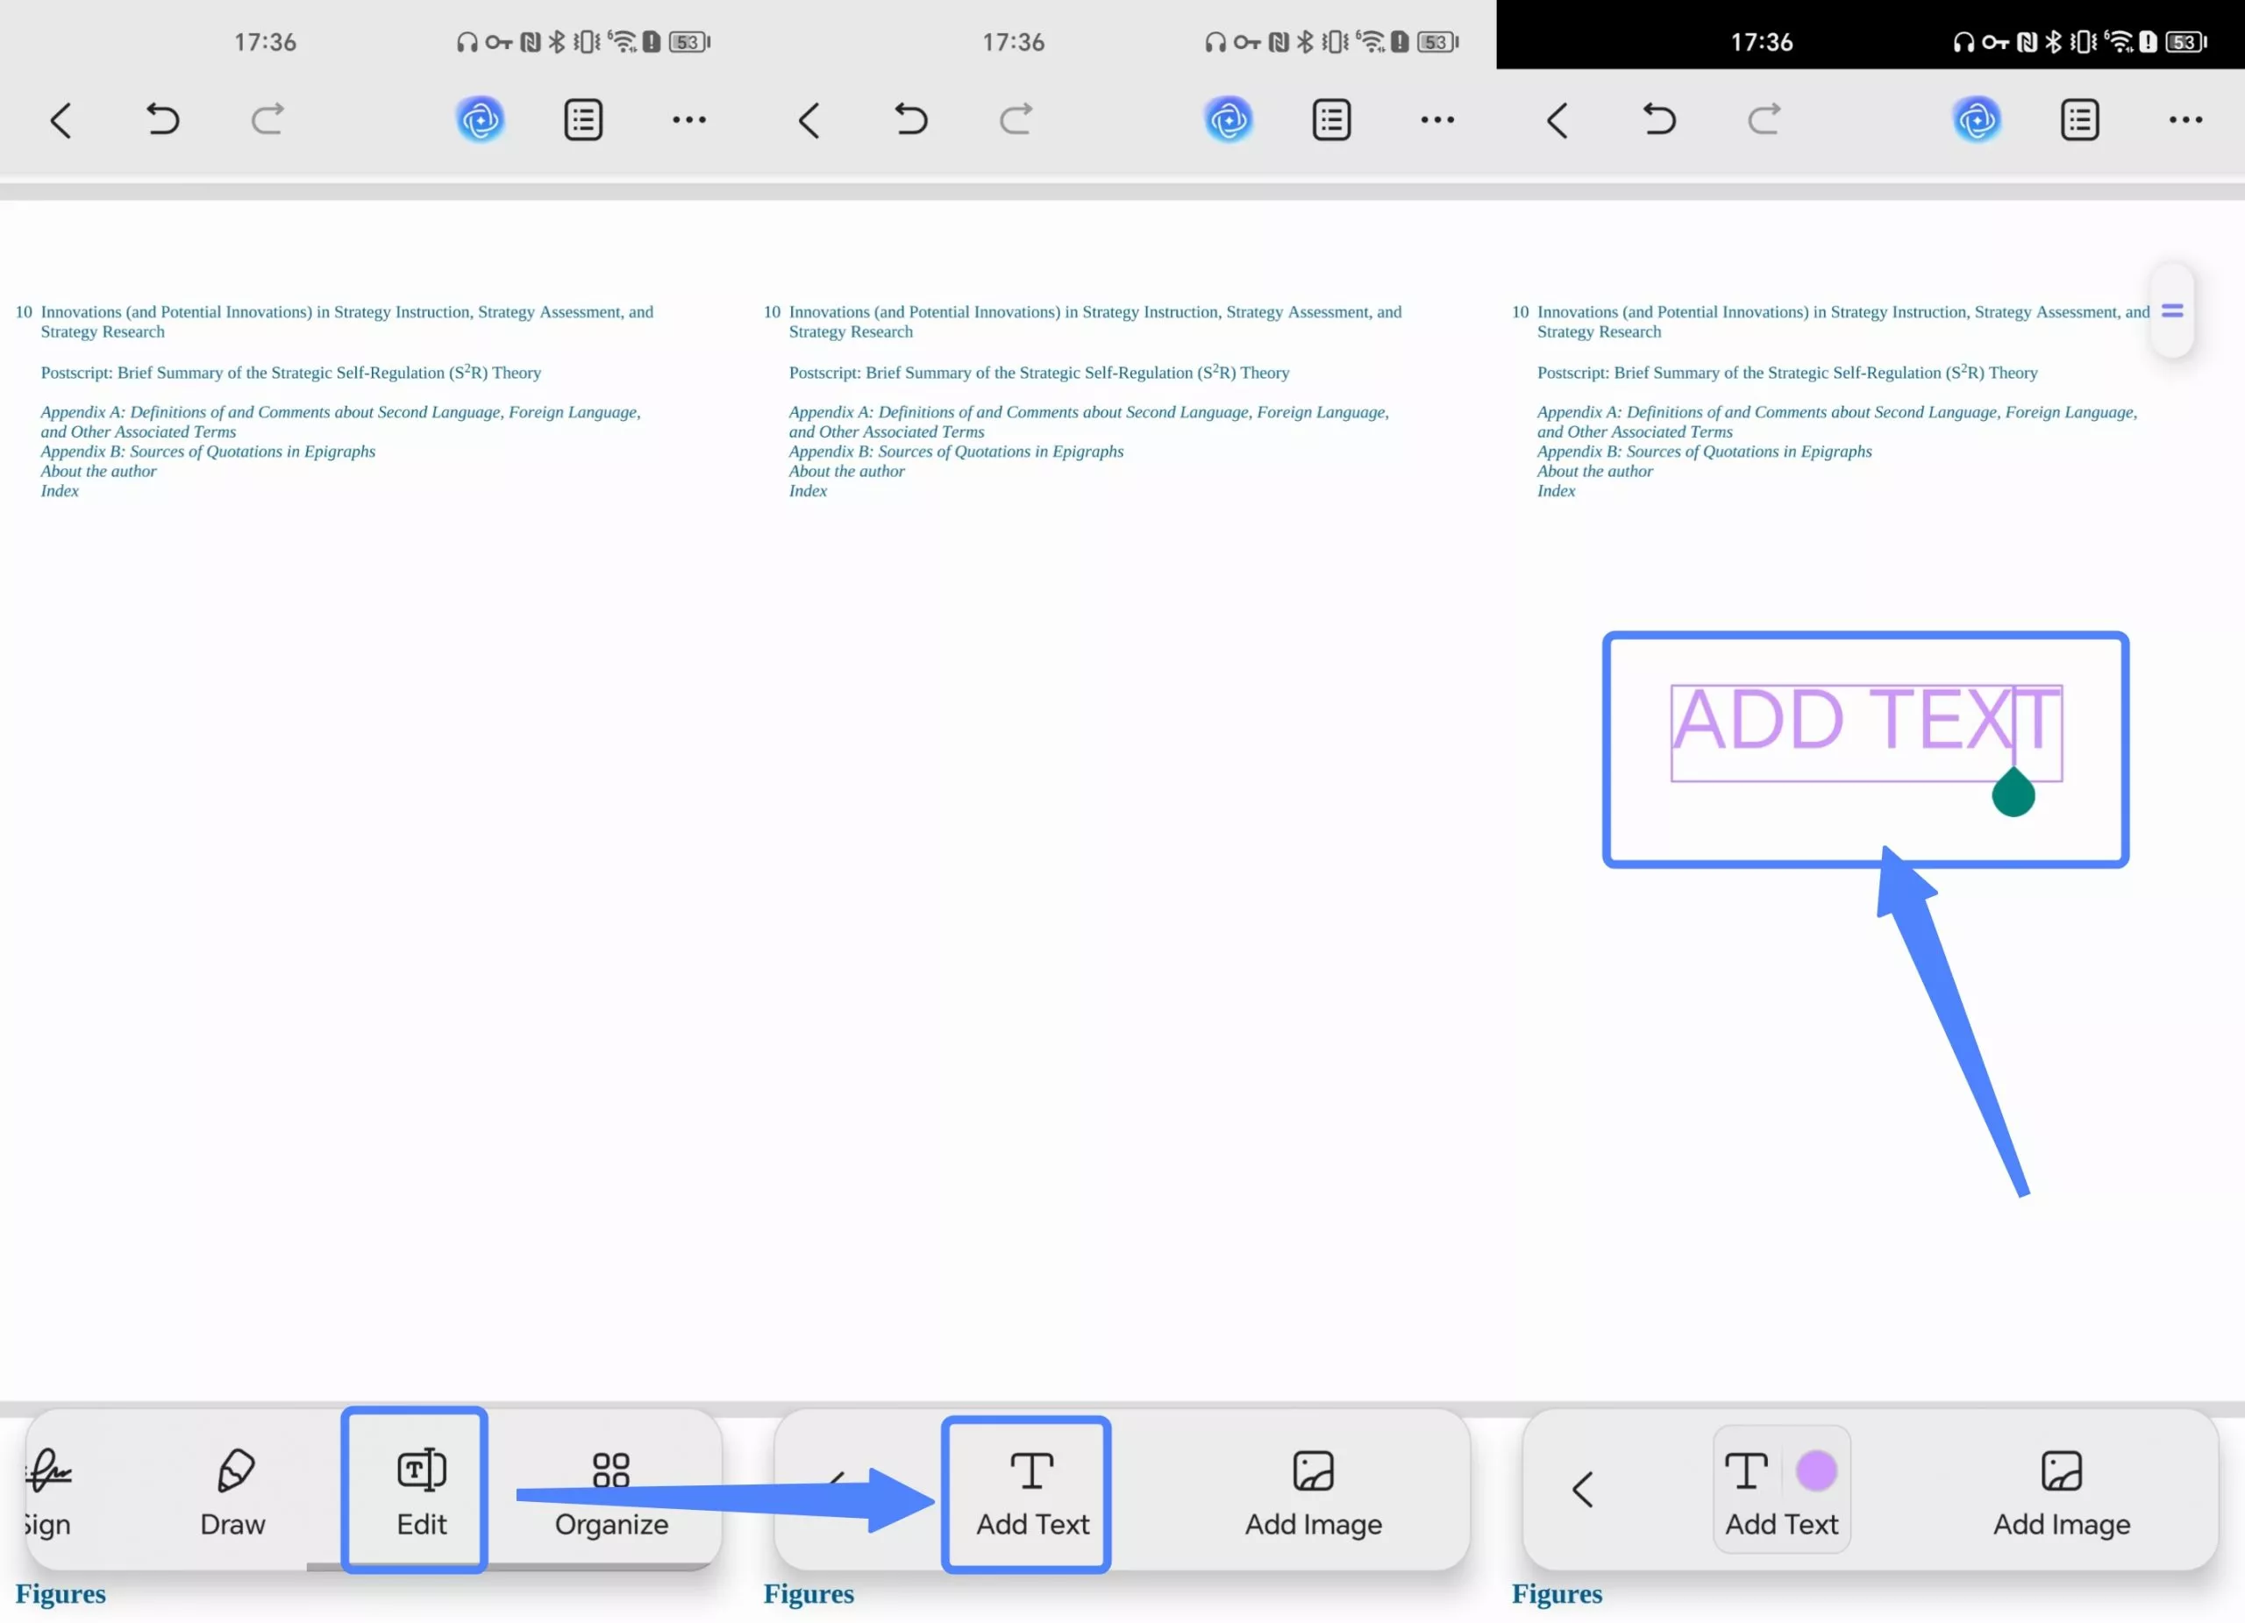This screenshot has height=1623, width=2245.
Task: Open the AI assistant icon in leftmost header
Action: coord(480,120)
